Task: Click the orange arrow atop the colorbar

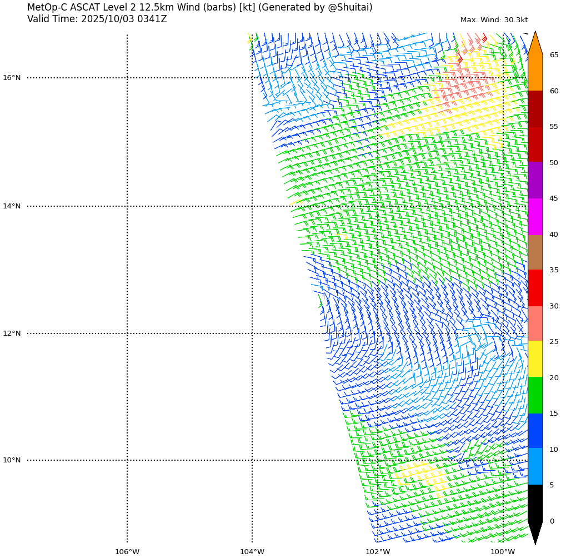Action: pos(535,44)
